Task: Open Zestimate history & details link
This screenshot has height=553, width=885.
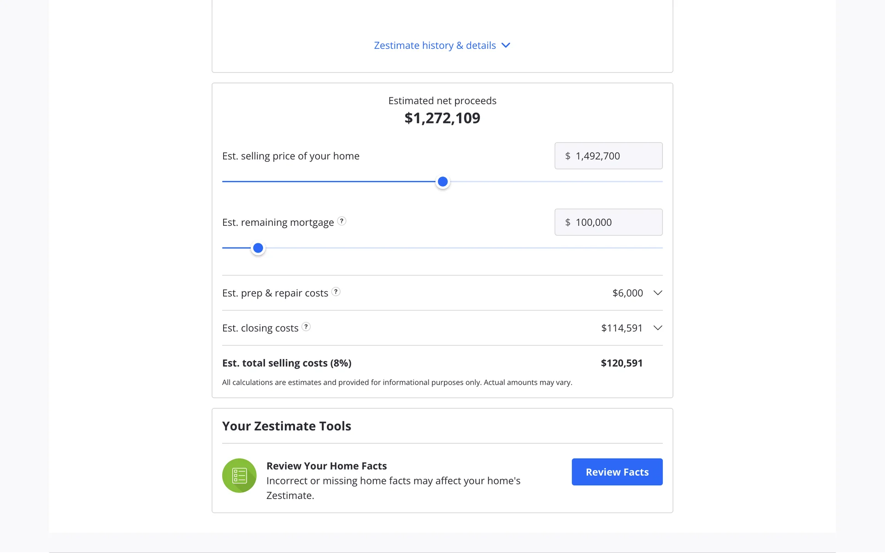Action: (x=435, y=45)
